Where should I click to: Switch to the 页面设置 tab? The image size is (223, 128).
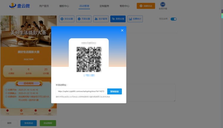click(84, 19)
